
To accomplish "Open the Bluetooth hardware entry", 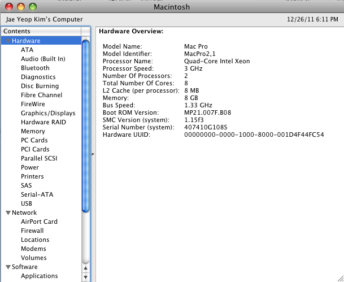I will point(35,68).
